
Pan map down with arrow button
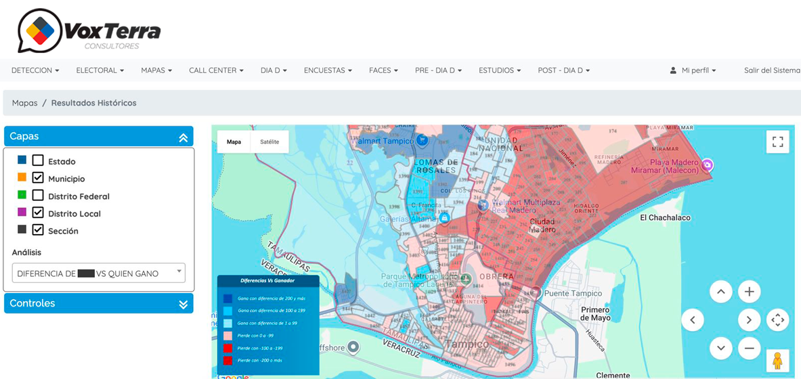pos(721,348)
